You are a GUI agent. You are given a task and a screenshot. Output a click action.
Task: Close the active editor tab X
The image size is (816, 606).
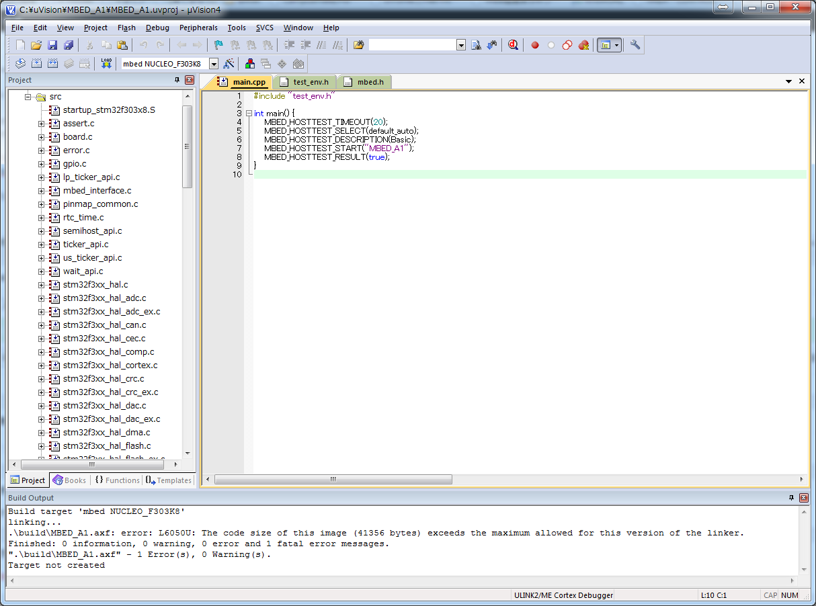click(802, 81)
